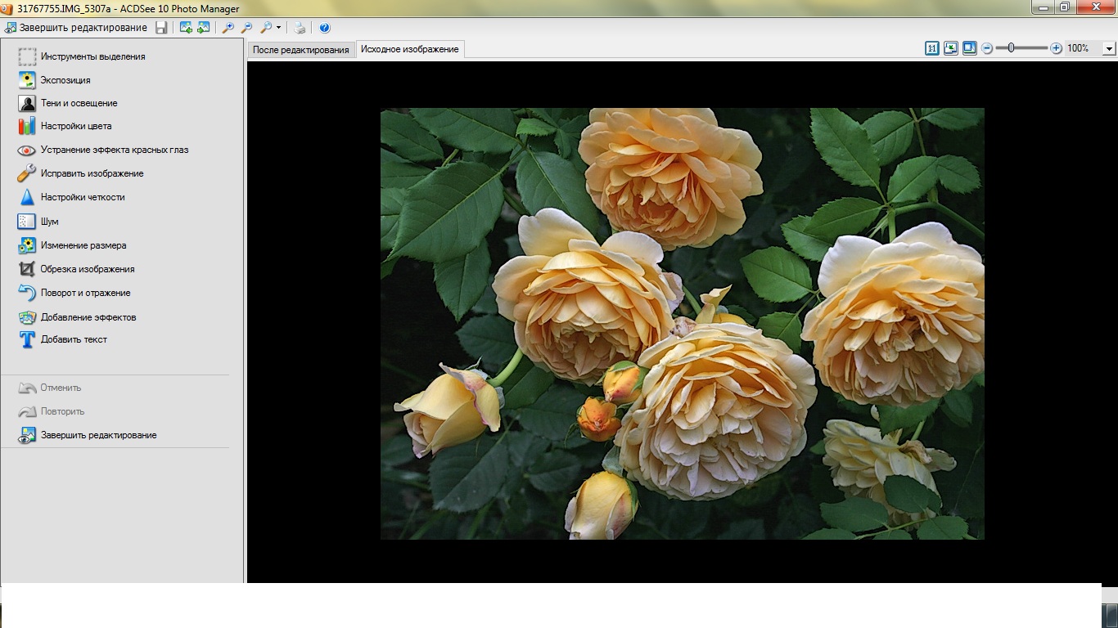1118x628 pixels.
Task: Click the rose photo in the preview area
Action: pyautogui.click(x=682, y=323)
